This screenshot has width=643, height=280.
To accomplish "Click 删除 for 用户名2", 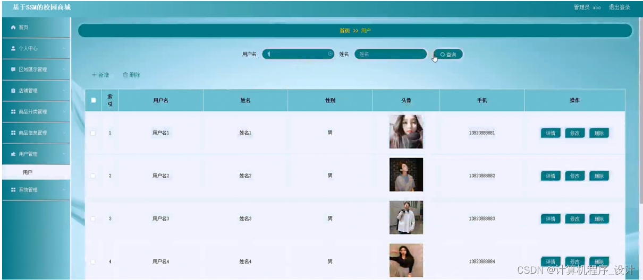I will (x=599, y=176).
